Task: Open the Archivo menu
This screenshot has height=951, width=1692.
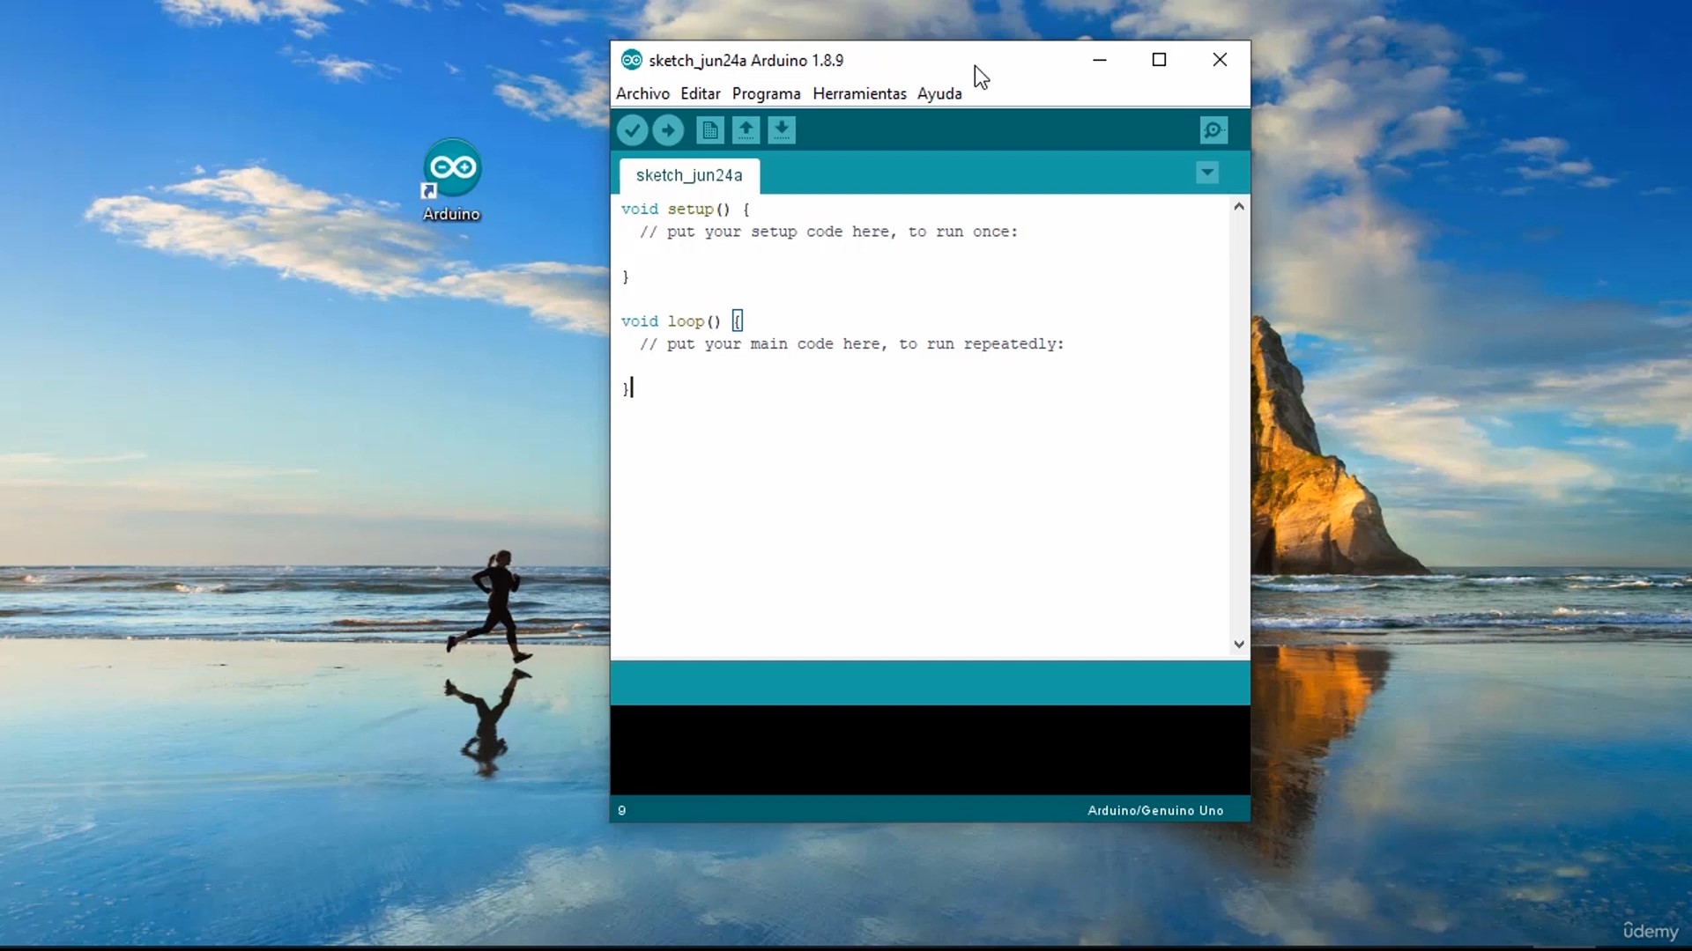Action: pyautogui.click(x=642, y=93)
